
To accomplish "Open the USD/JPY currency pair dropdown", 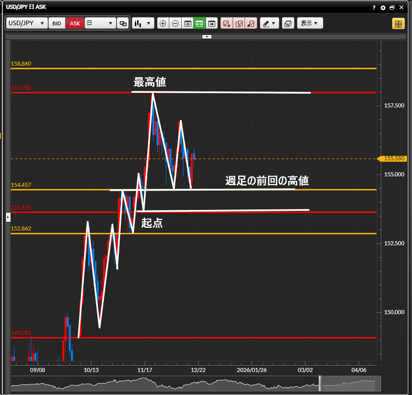I will click(x=27, y=23).
